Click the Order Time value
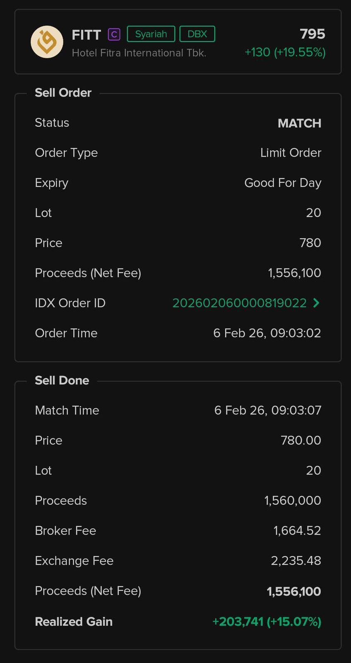 [x=267, y=333]
